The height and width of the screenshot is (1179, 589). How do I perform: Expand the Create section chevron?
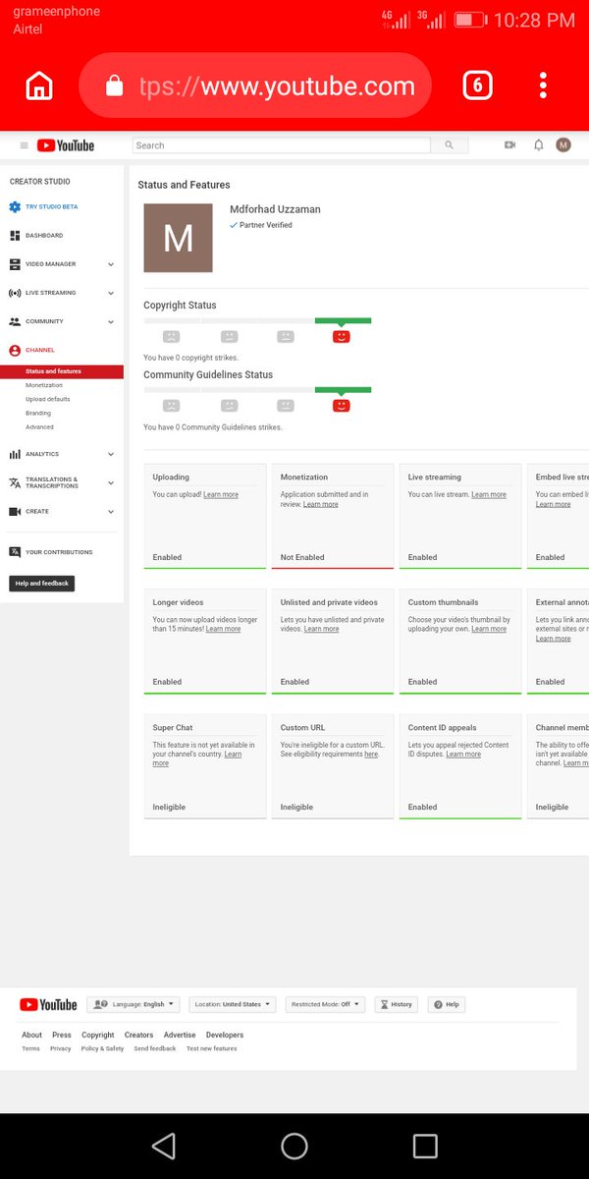point(111,511)
